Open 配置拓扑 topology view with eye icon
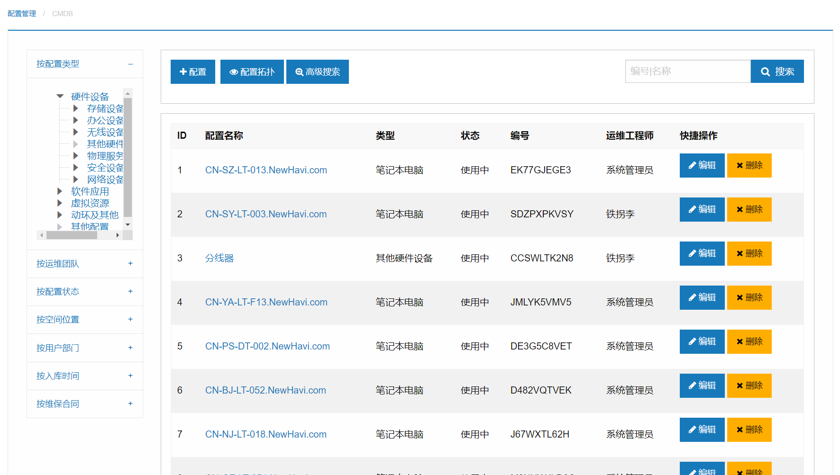 (x=252, y=72)
